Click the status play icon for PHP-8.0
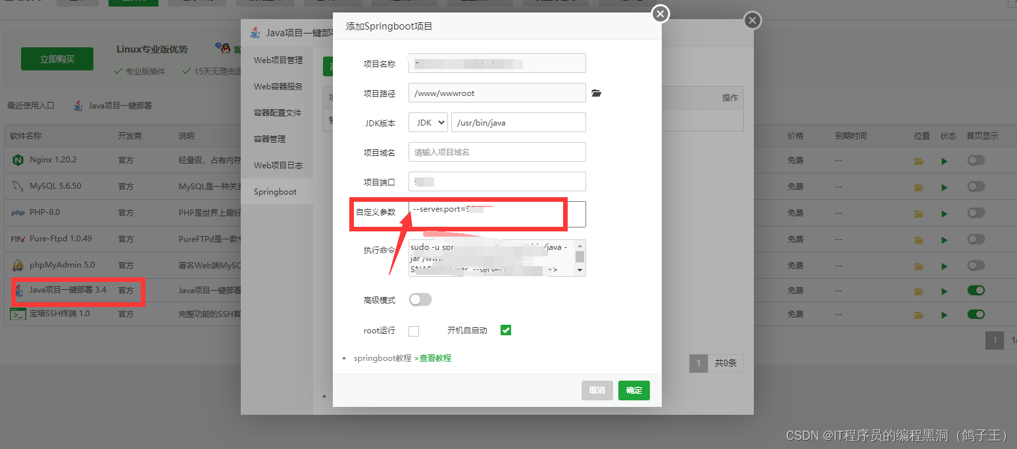This screenshot has height=449, width=1017. click(945, 213)
